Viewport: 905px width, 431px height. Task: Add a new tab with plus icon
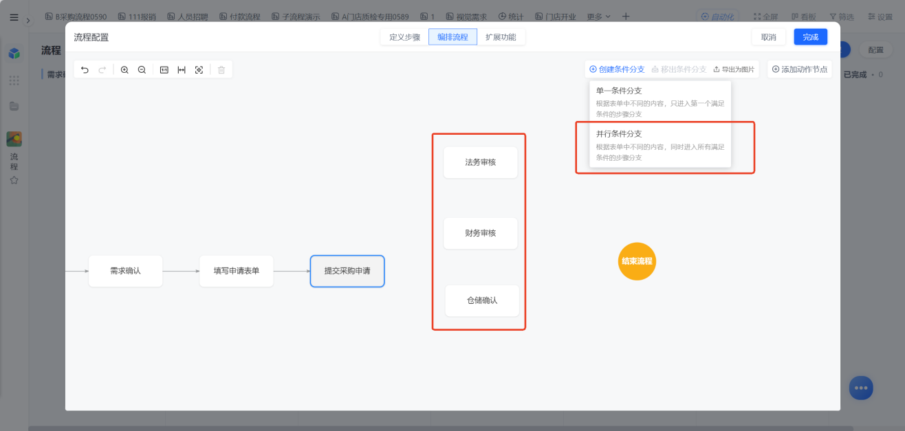[x=625, y=16]
